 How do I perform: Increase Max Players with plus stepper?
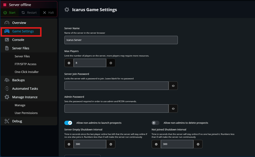click(111, 63)
